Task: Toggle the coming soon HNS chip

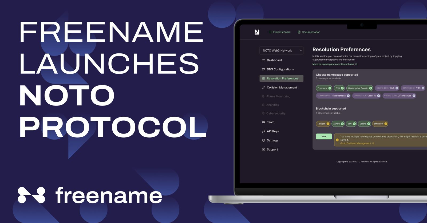Action: click(387, 88)
